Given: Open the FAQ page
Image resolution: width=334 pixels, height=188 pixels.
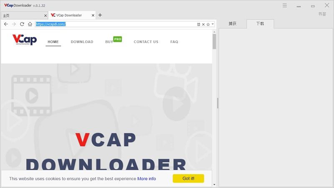Looking at the screenshot, I should (174, 42).
